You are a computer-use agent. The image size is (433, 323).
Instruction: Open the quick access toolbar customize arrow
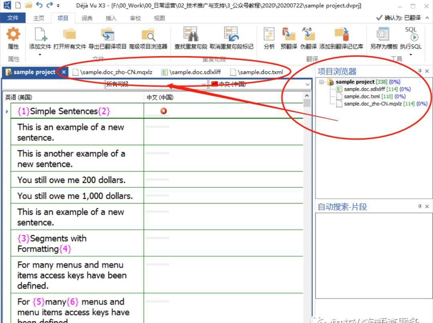coord(58,5)
